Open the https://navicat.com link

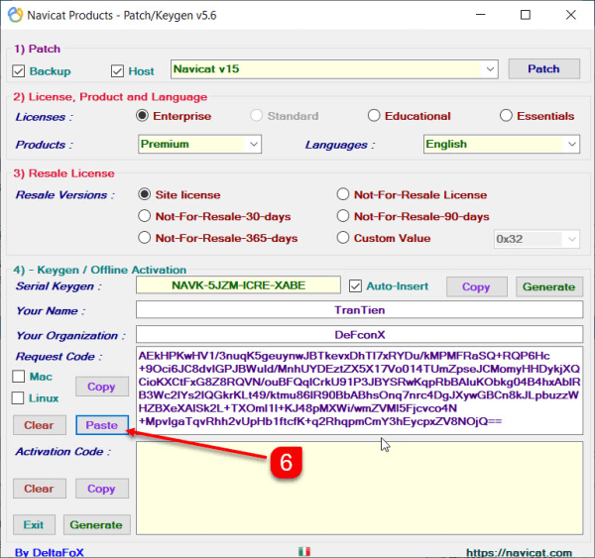[x=519, y=553]
